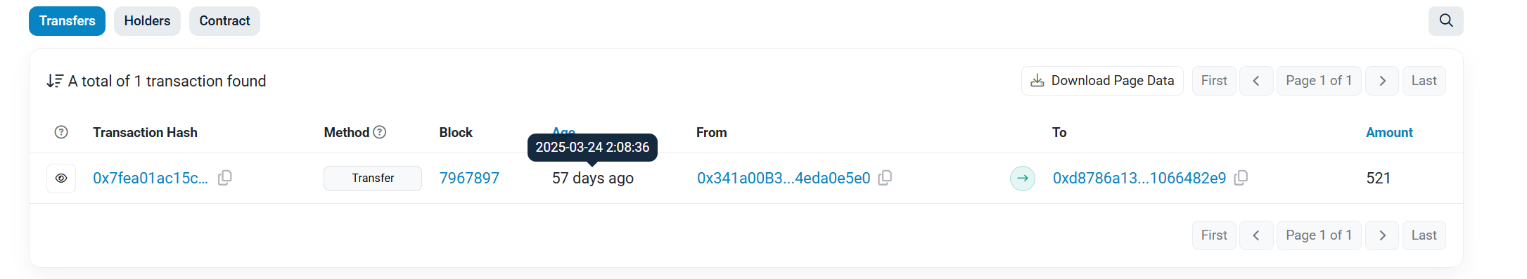This screenshot has height=279, width=1527.
Task: Select the Transfers tab
Action: click(67, 21)
